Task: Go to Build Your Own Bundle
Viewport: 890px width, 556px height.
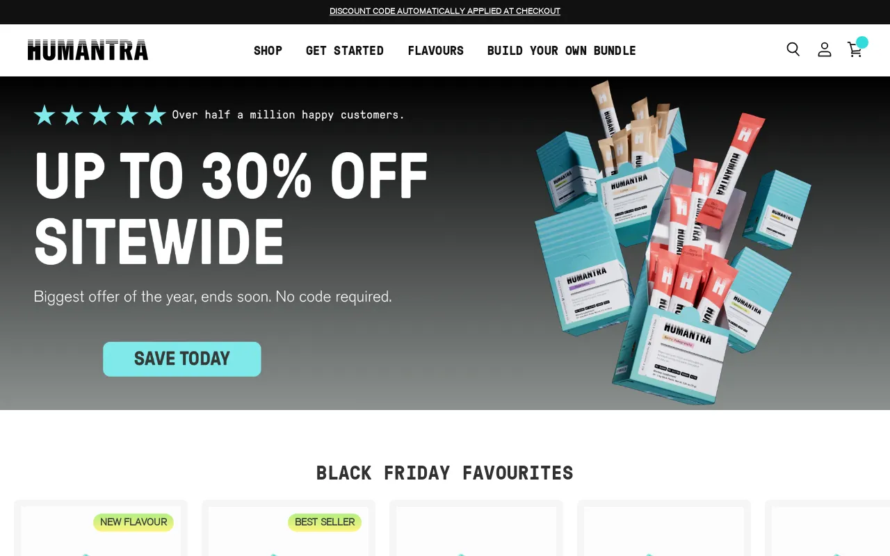Action: tap(562, 51)
